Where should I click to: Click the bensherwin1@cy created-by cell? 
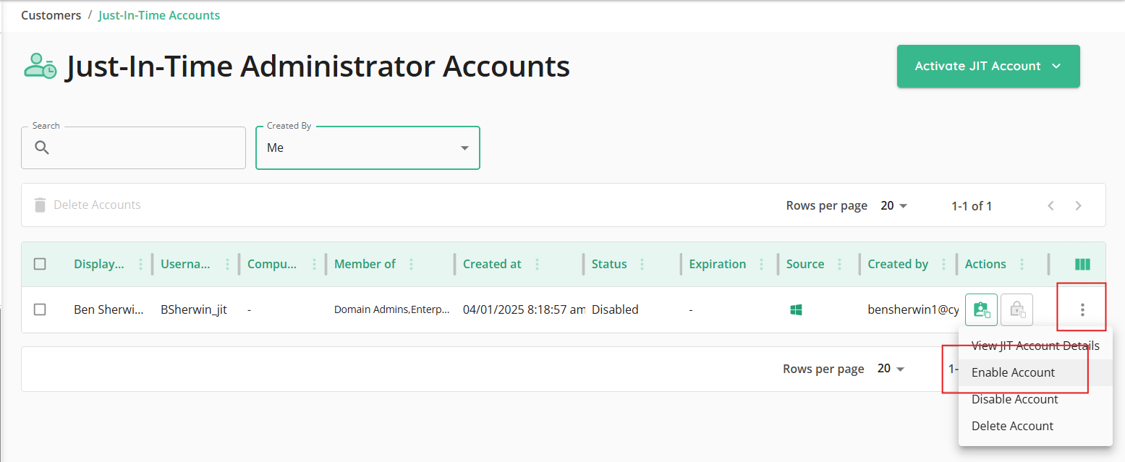[x=913, y=309]
